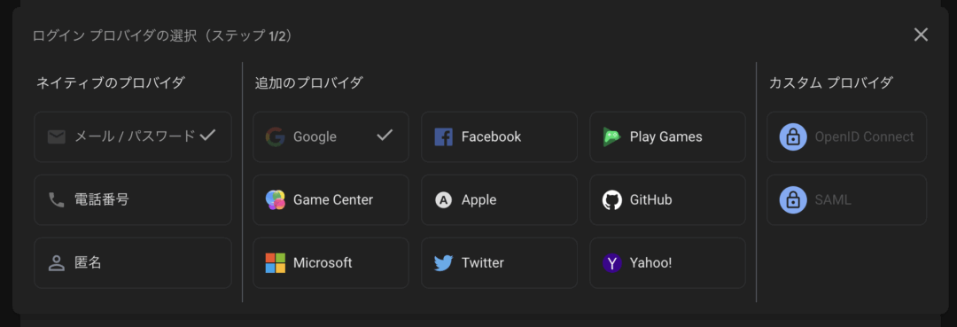The height and width of the screenshot is (327, 957).
Task: Click the Game Center bubbles icon
Action: coord(276,200)
